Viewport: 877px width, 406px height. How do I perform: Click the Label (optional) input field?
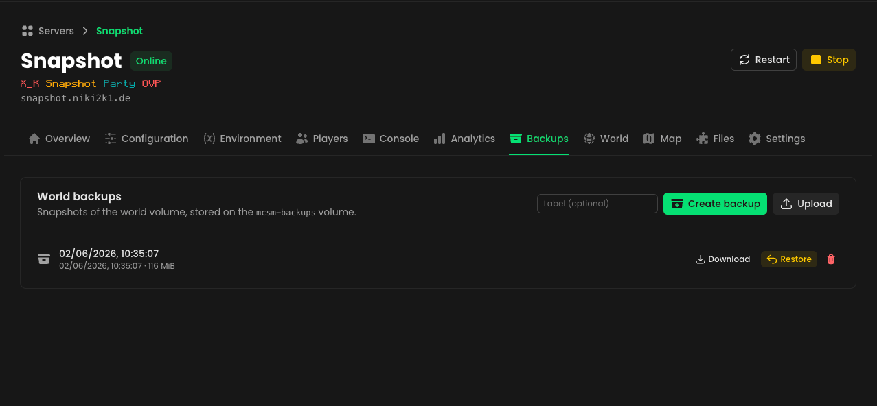coord(597,204)
